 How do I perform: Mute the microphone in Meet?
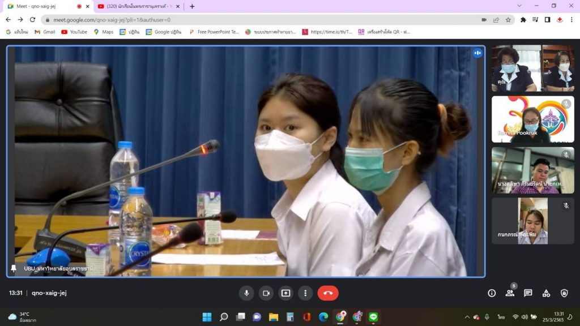246,293
